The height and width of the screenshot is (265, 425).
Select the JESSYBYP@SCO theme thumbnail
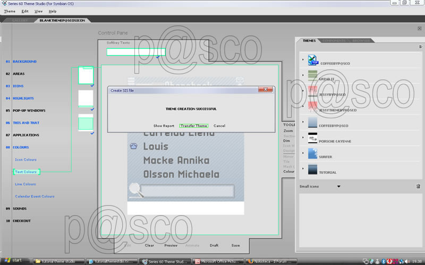coord(312,91)
